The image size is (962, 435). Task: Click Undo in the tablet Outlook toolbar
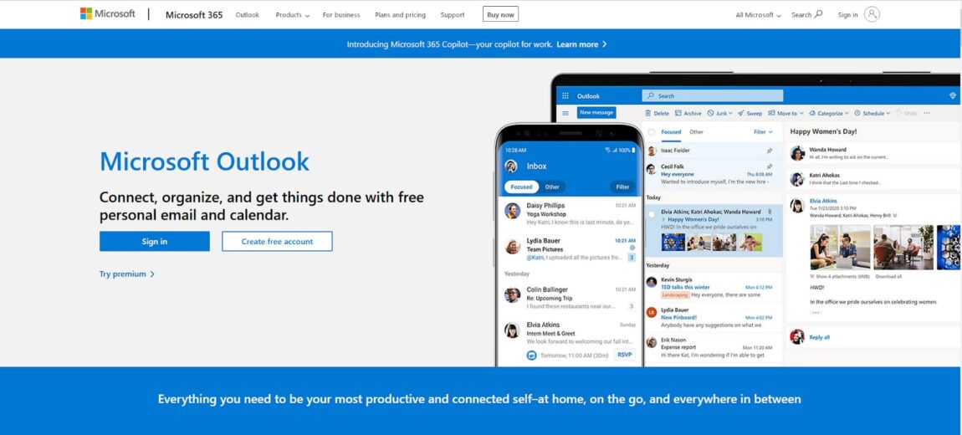point(907,113)
